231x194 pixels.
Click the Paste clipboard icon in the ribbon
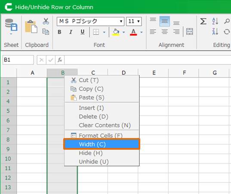tap(31, 27)
